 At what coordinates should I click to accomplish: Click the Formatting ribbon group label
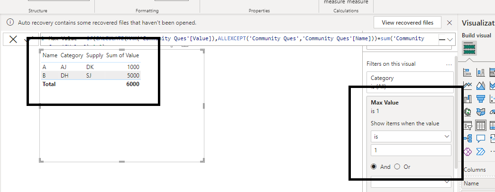click(x=147, y=11)
